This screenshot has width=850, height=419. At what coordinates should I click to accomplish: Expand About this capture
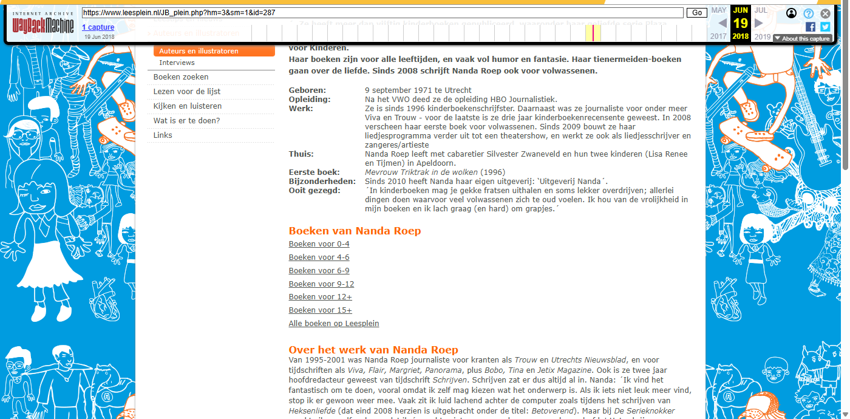pos(802,38)
